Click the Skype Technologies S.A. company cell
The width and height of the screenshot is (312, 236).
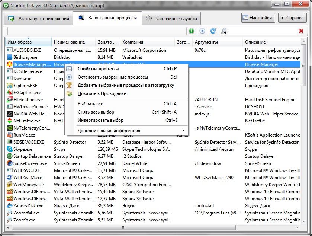(x=146, y=149)
